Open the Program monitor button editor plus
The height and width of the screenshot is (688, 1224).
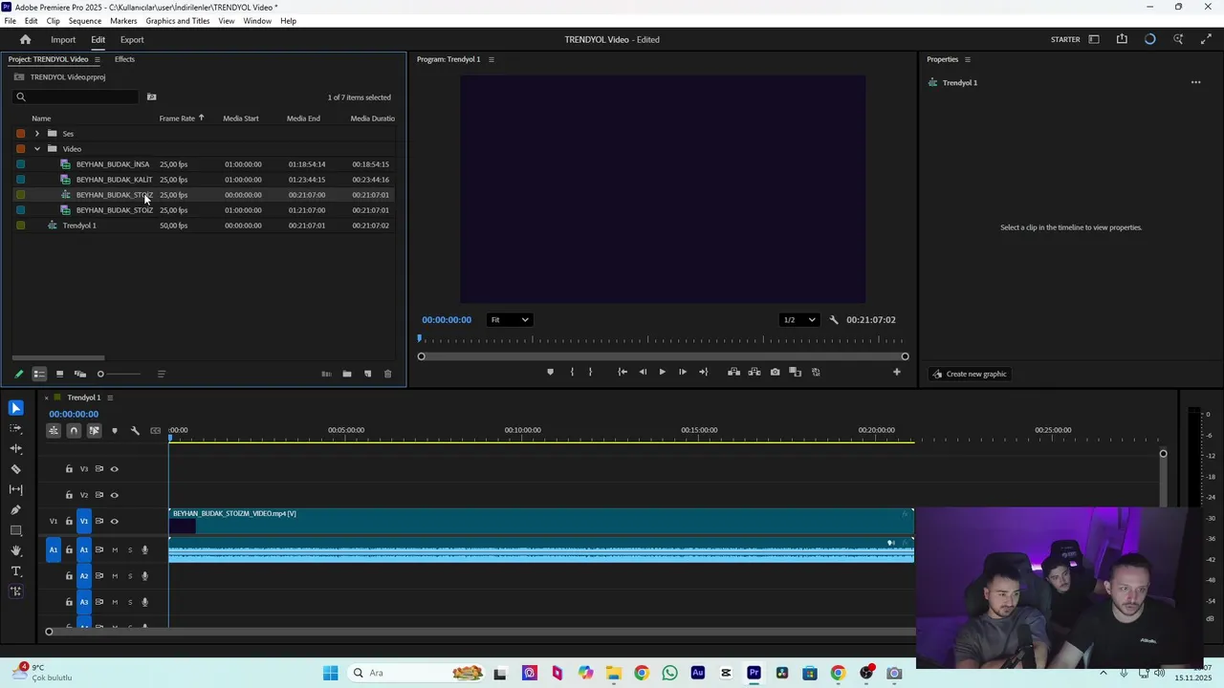pos(896,372)
